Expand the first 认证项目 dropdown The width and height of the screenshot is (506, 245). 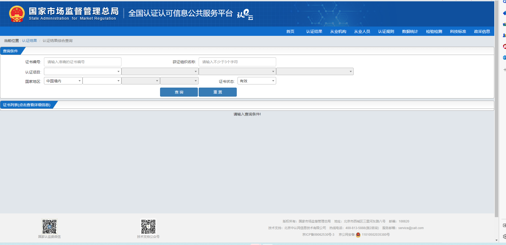(83, 71)
